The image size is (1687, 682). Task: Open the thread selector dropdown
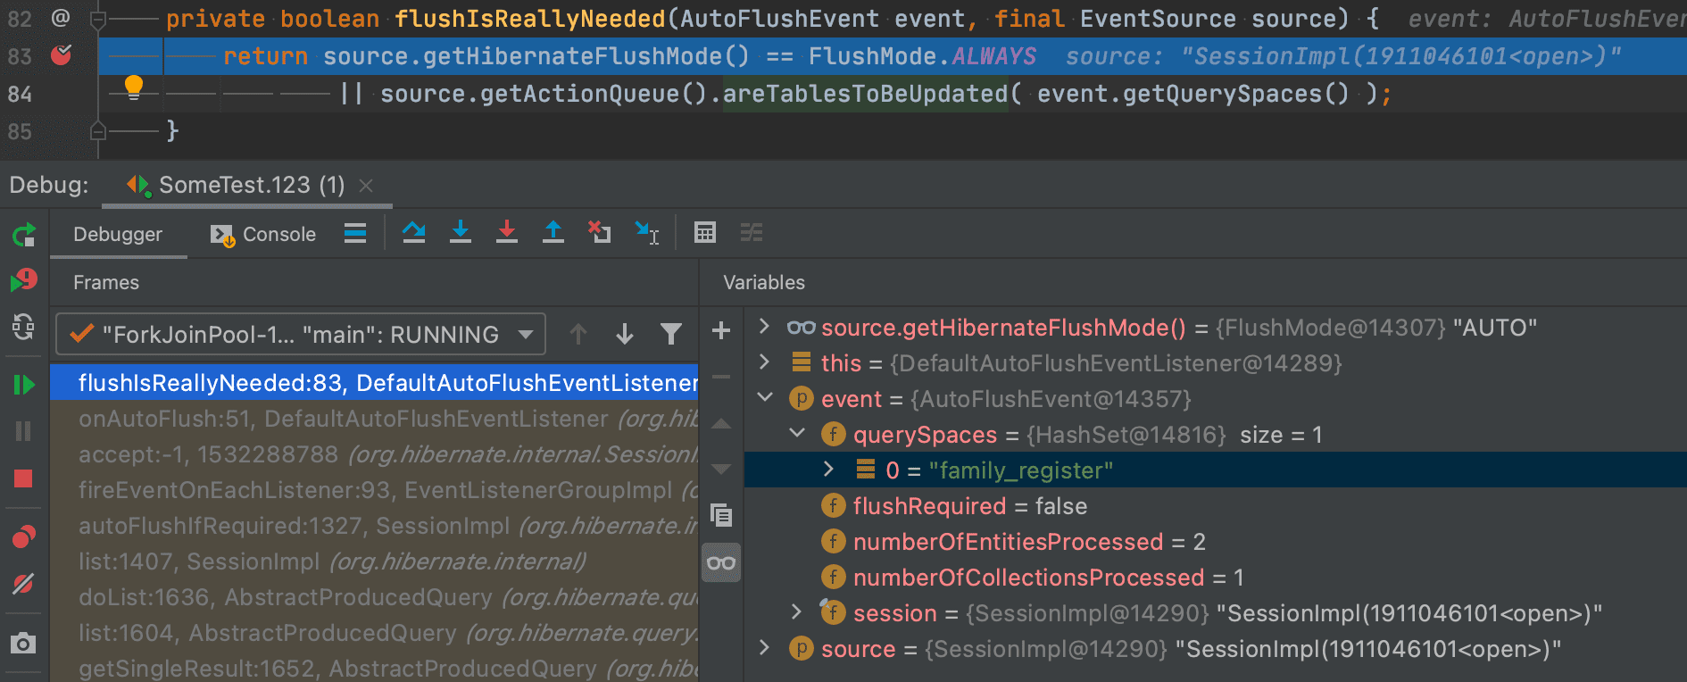click(x=301, y=335)
